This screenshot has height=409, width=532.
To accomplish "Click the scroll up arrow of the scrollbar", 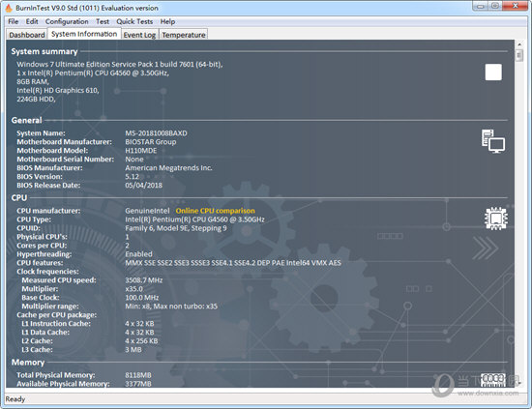I will point(519,44).
